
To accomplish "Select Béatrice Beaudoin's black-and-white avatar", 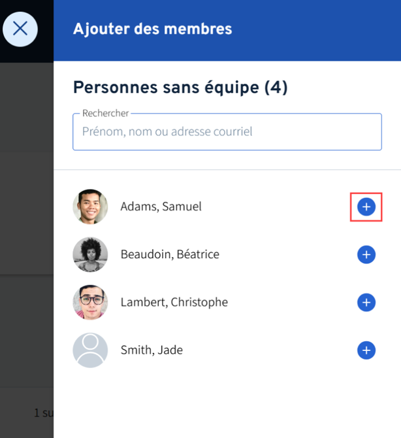I will tap(90, 254).
